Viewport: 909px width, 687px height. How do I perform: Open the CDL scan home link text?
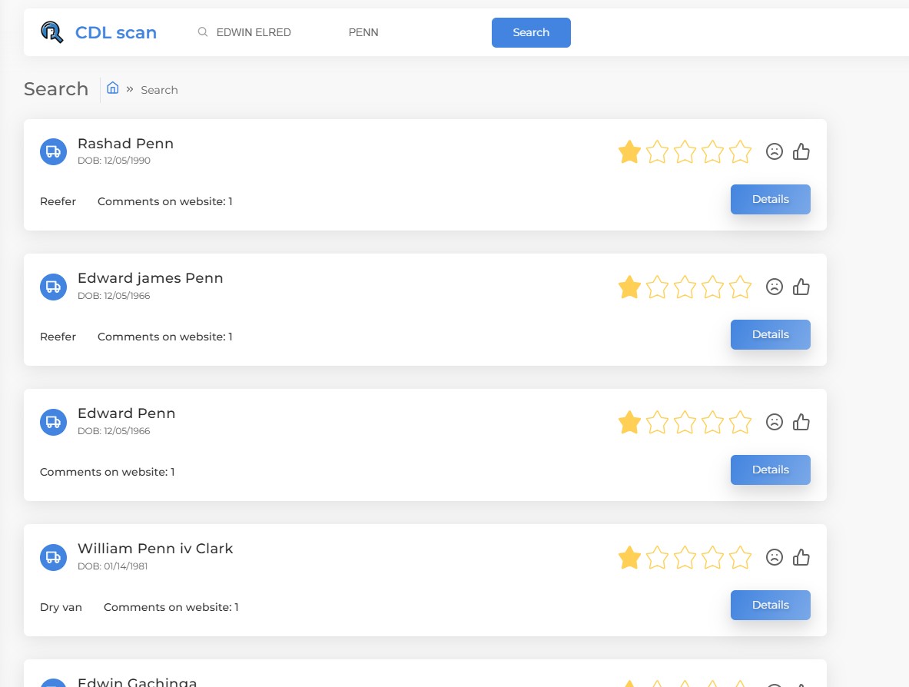click(x=116, y=32)
